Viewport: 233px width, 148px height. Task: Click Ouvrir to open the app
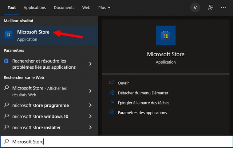pos(123,83)
